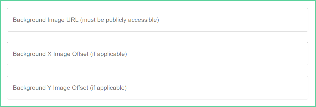The height and width of the screenshot is (107, 316).
Task: Choose the horizontal background offset input
Action: [x=157, y=54]
